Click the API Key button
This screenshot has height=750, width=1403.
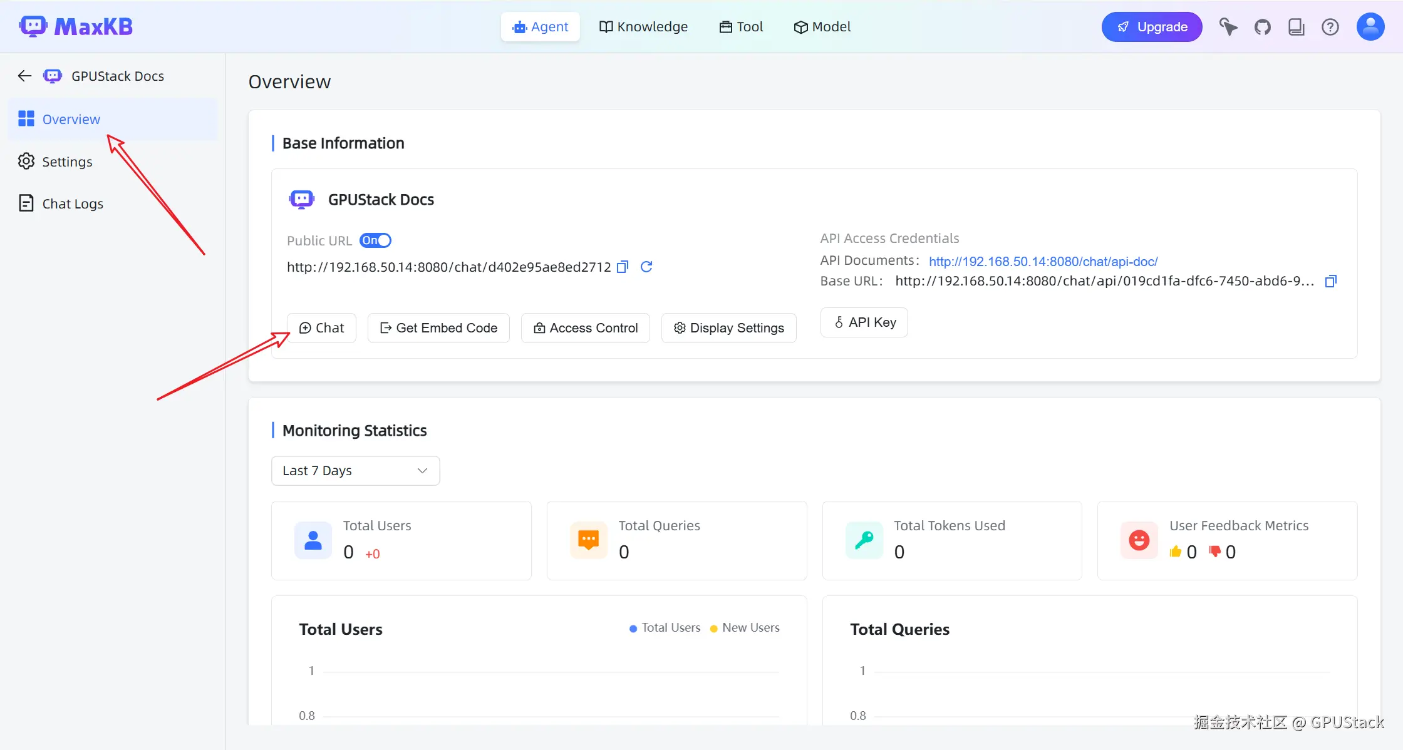[864, 322]
